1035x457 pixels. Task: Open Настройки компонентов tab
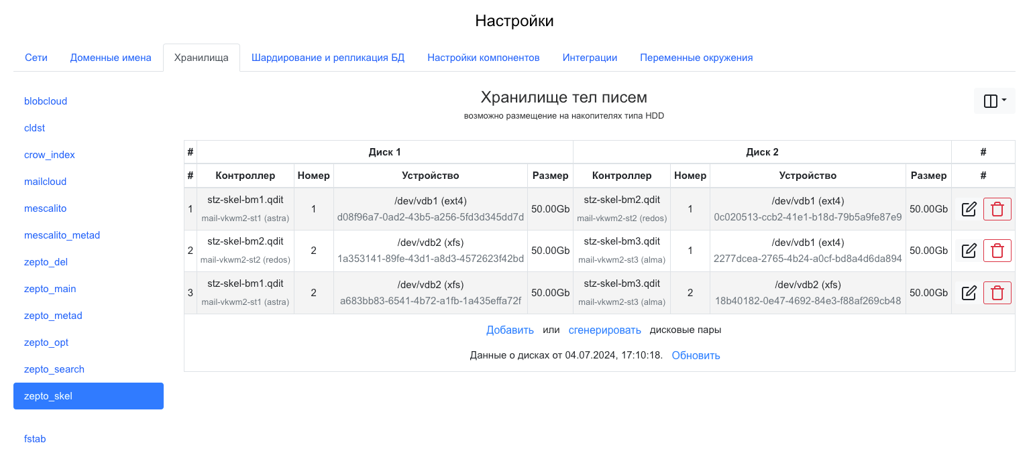483,58
